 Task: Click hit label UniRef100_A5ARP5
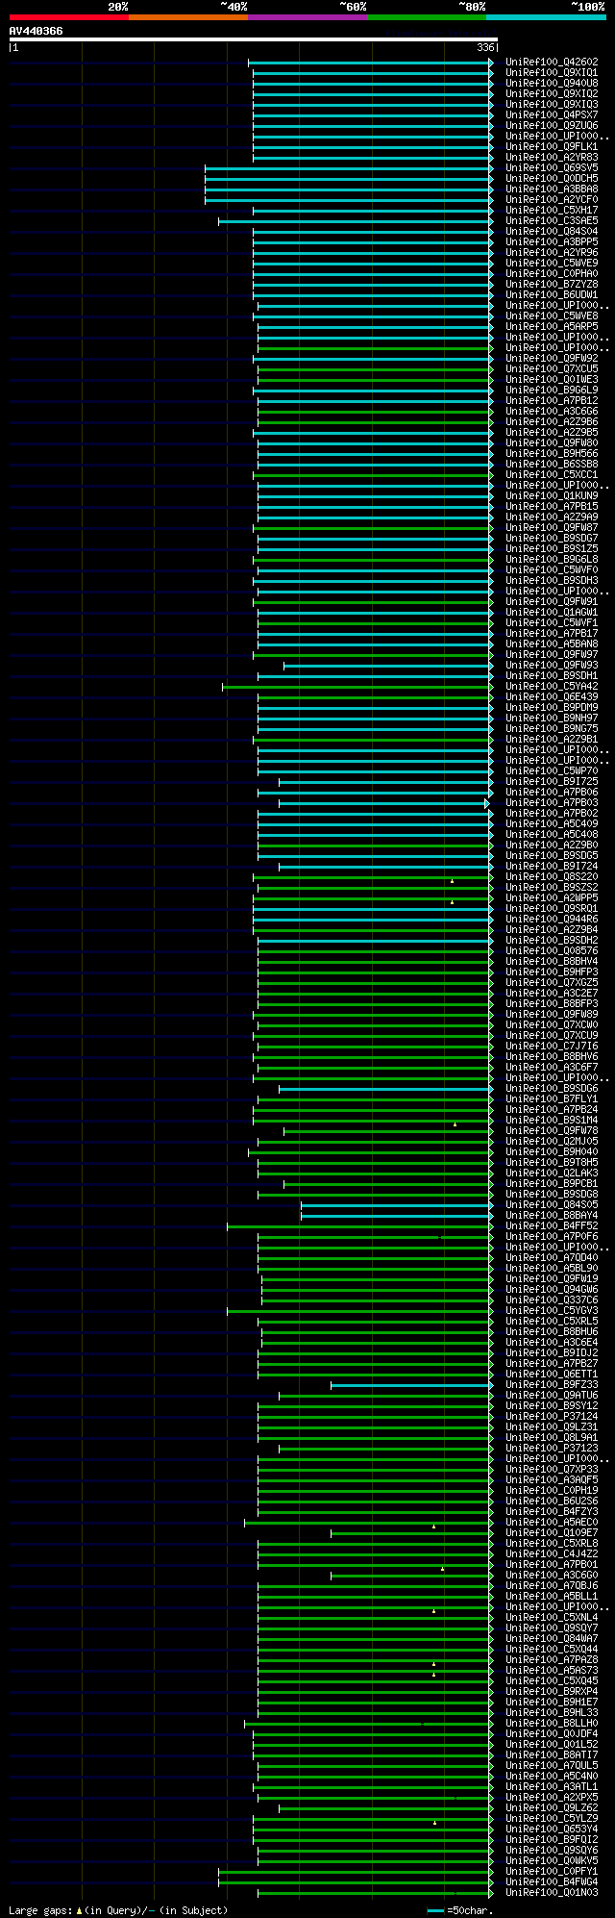point(552,327)
